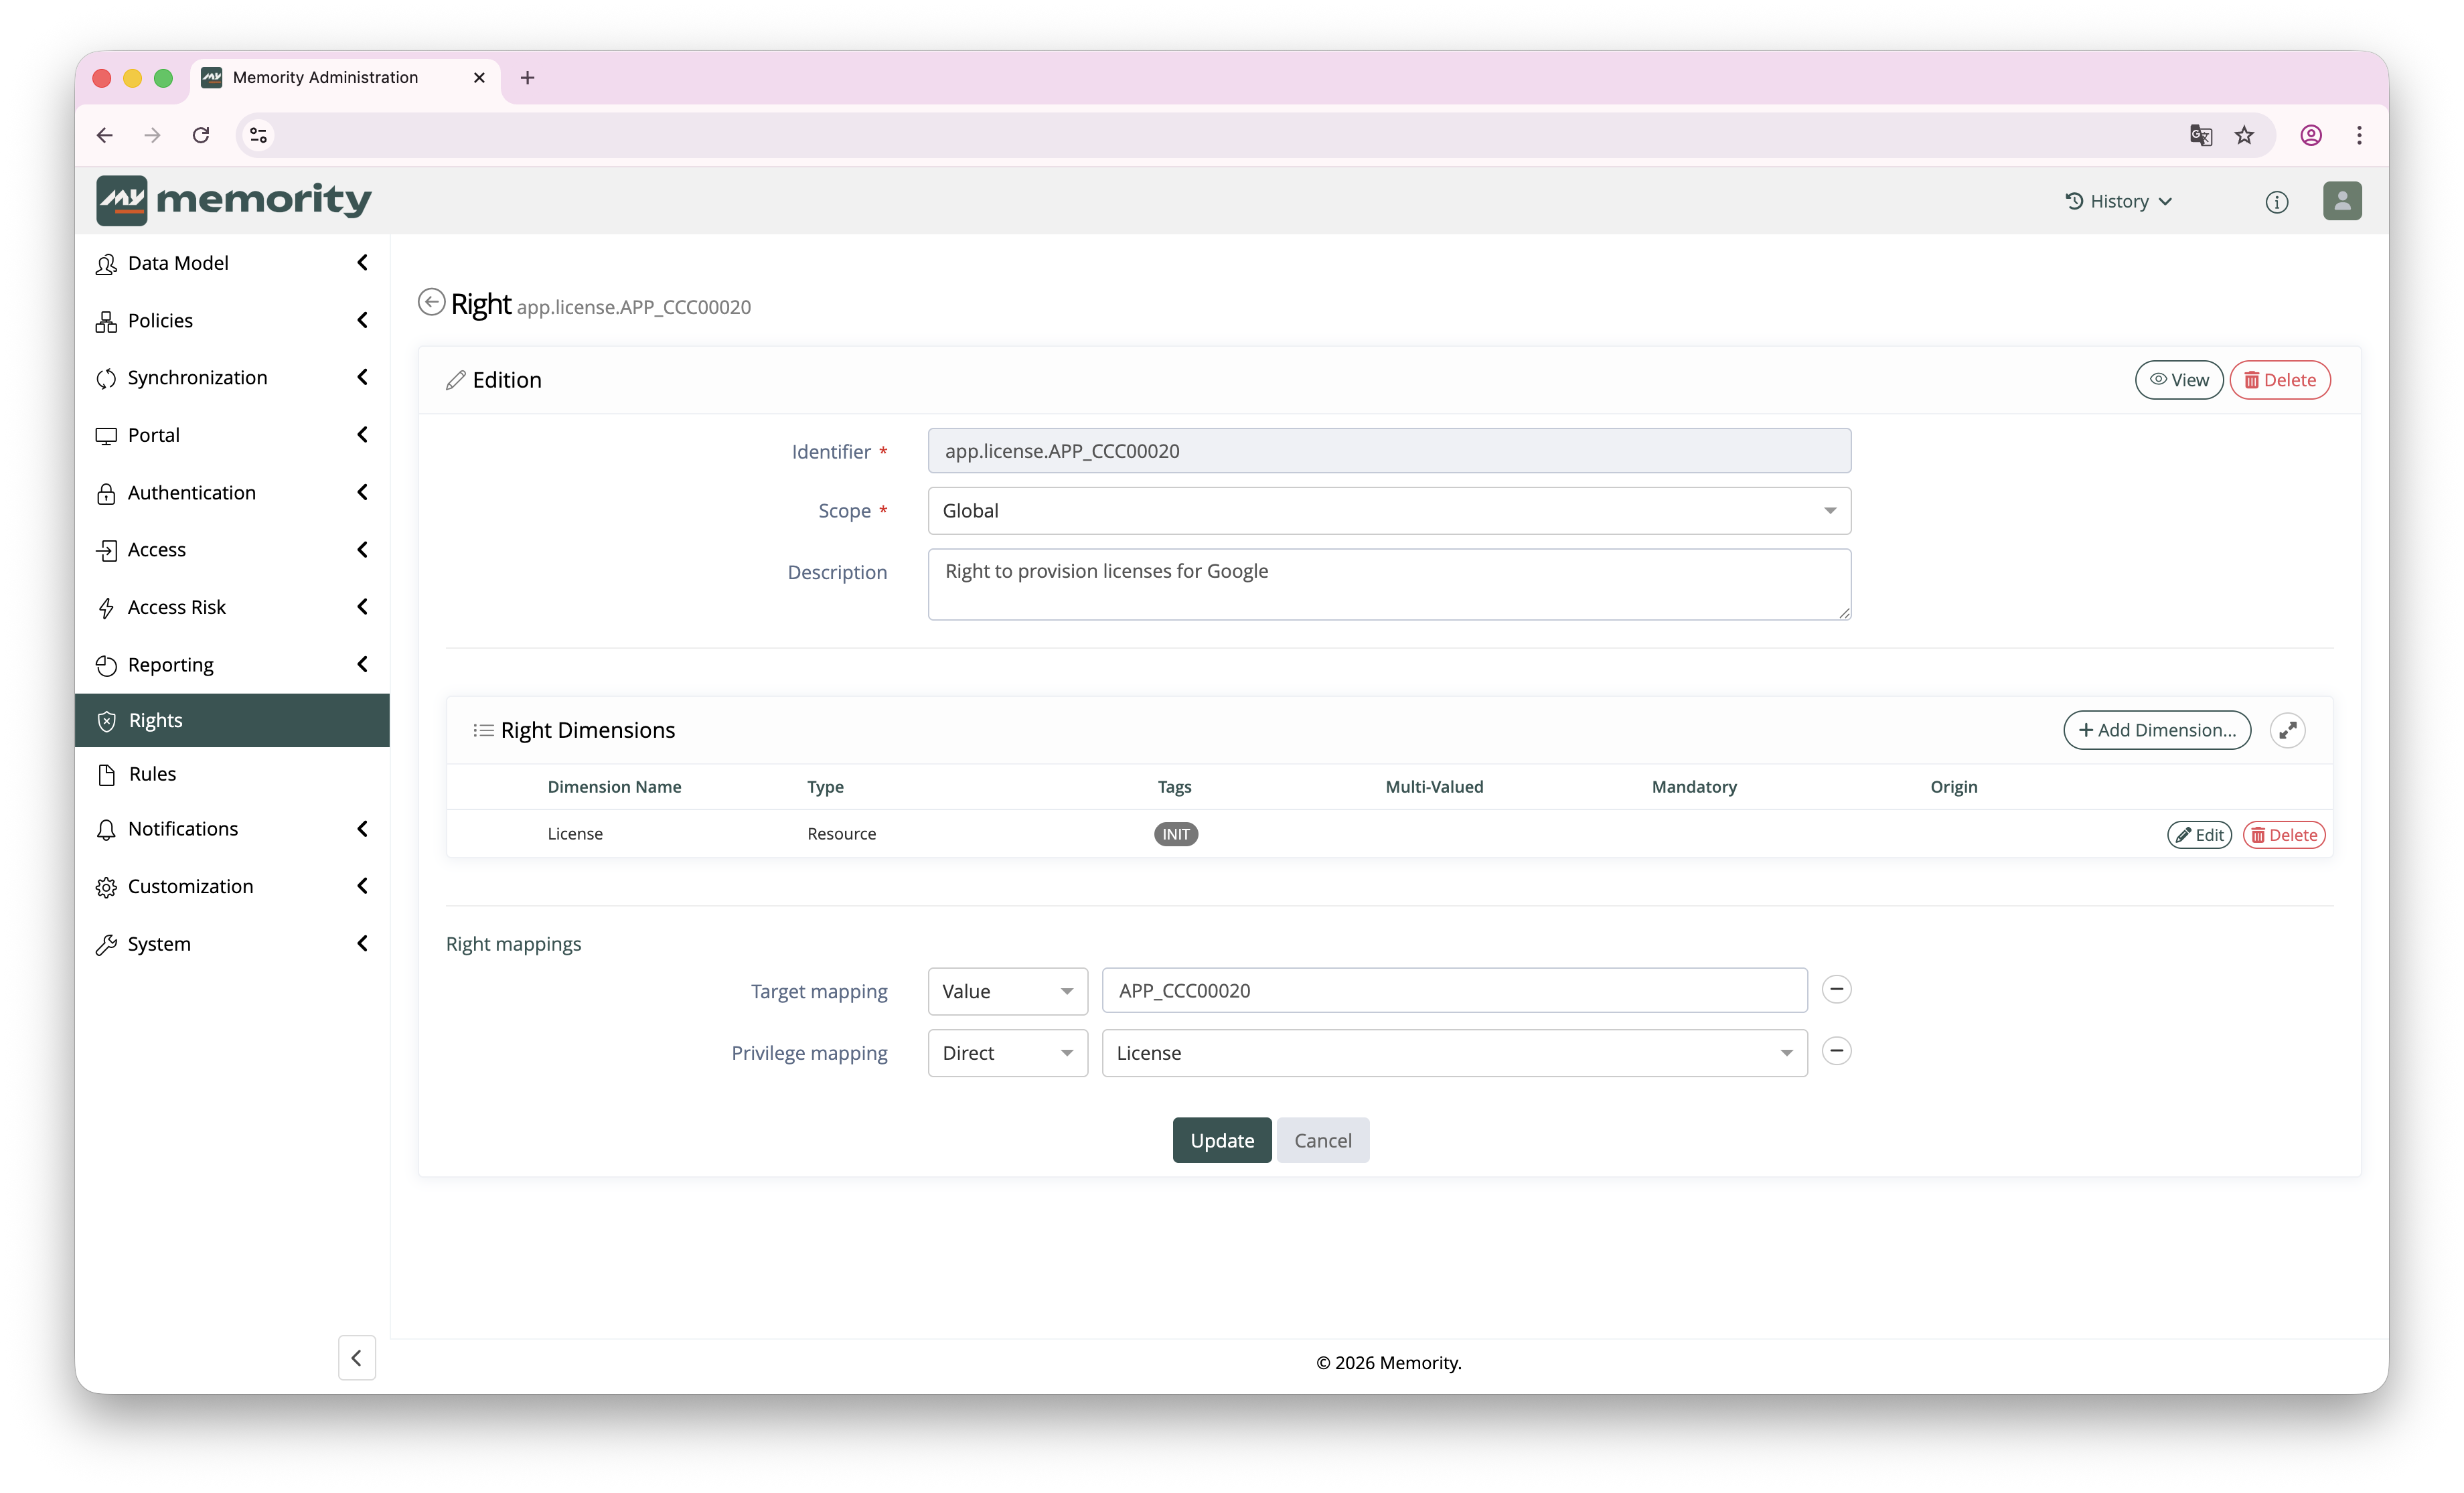Click site information icon in address bar
The width and height of the screenshot is (2464, 1493).
tap(258, 135)
